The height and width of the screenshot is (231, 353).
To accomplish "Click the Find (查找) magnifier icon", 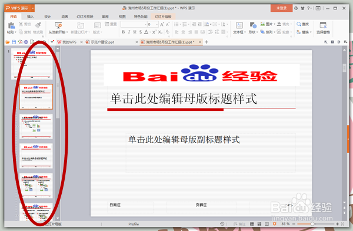I will tap(299, 24).
